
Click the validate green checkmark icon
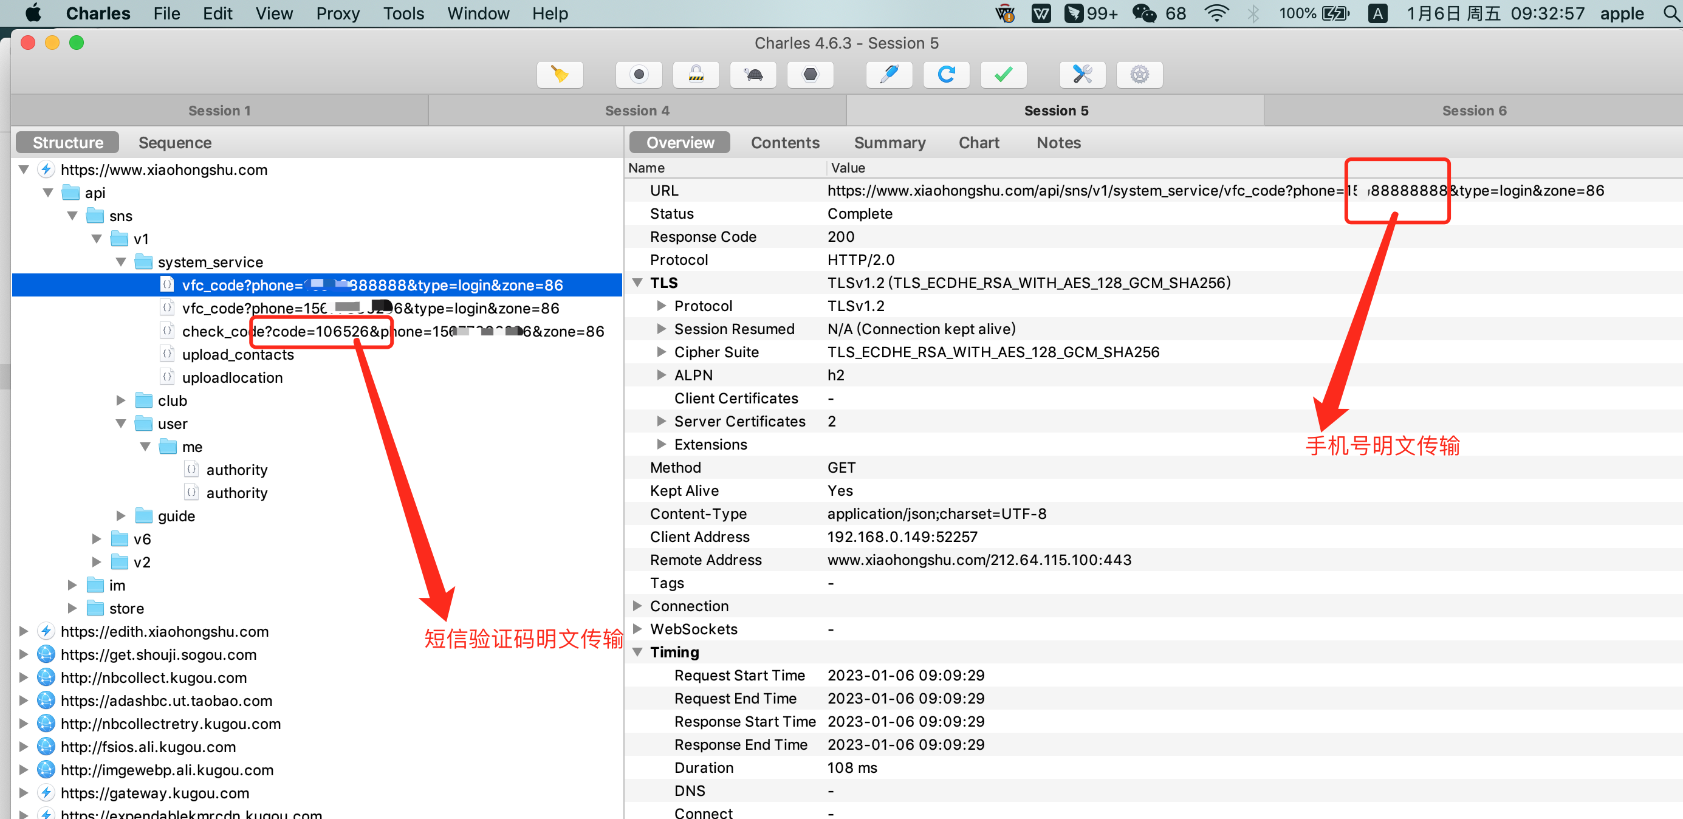point(1004,75)
